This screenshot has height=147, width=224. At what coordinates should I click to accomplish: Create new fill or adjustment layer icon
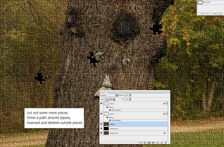(153, 143)
